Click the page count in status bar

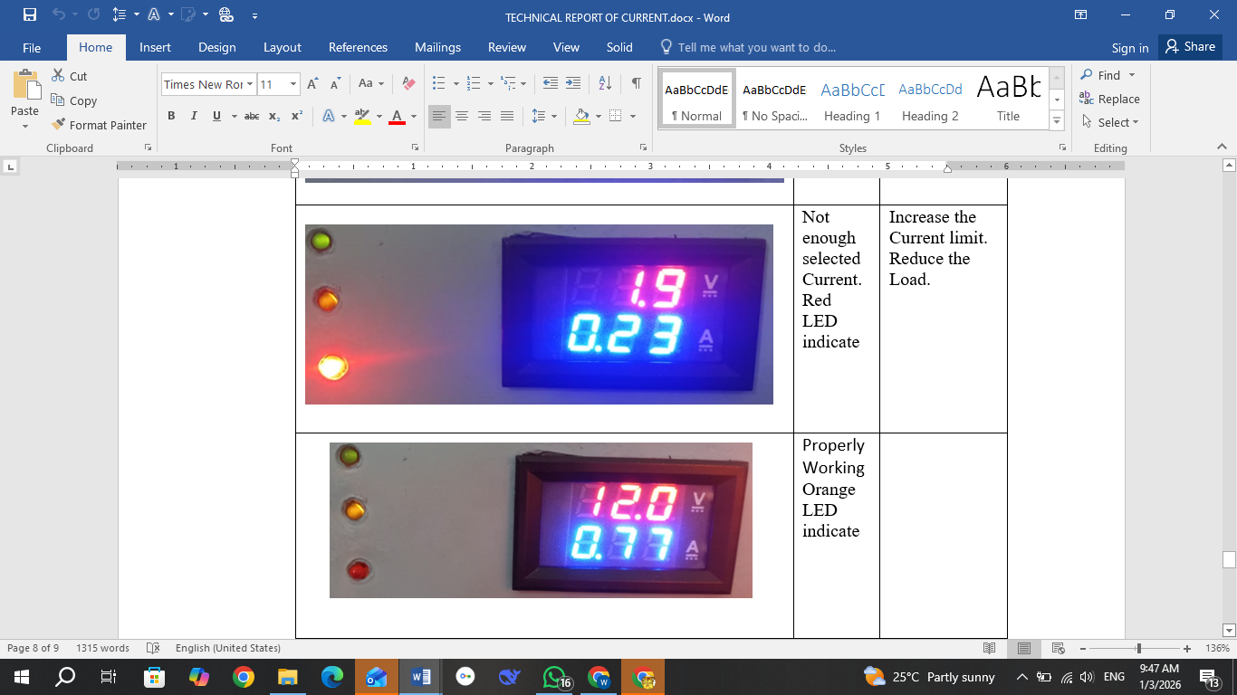(x=33, y=648)
